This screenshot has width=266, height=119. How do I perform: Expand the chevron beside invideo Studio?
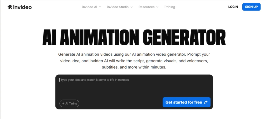tap(131, 7)
